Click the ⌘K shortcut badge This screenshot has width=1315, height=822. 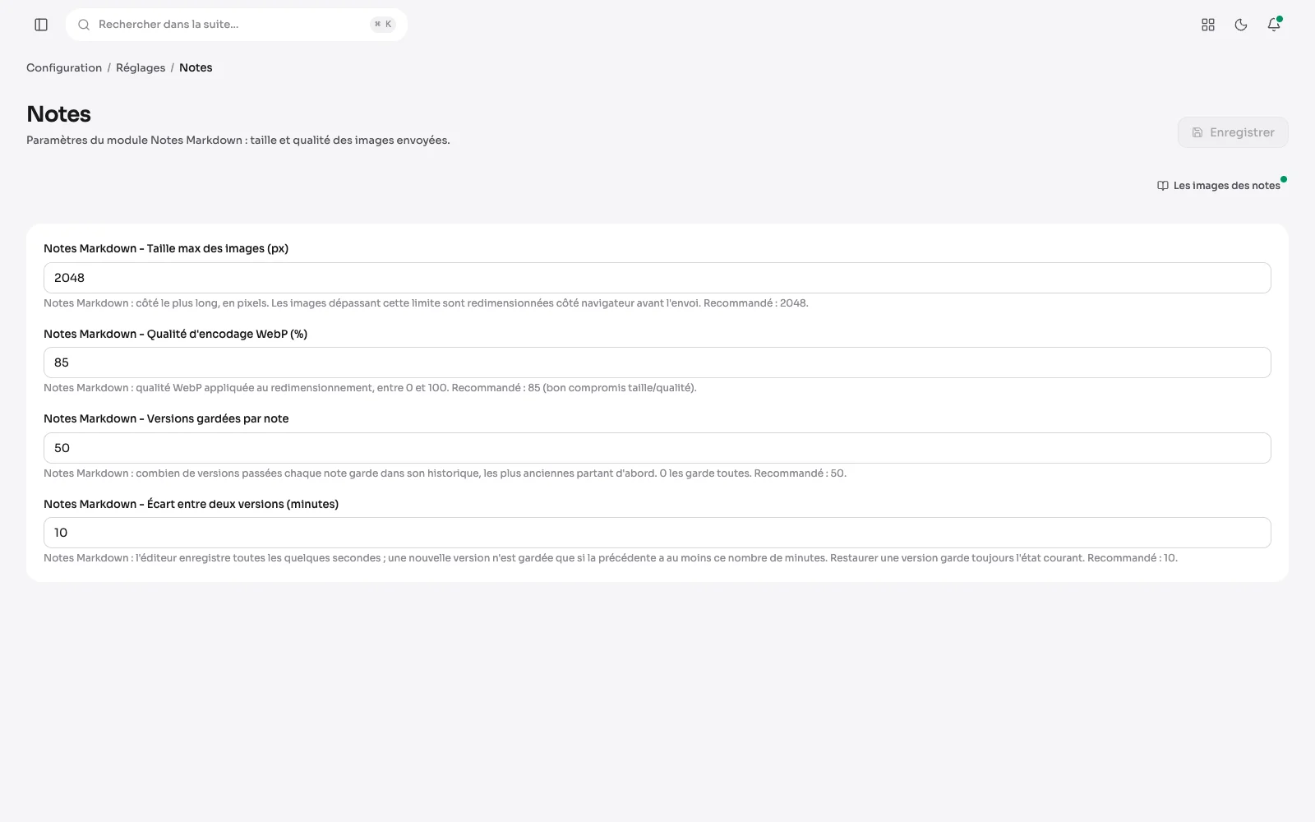click(x=383, y=25)
